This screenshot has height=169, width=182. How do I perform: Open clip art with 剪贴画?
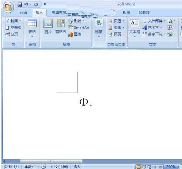pyautogui.click(x=61, y=26)
